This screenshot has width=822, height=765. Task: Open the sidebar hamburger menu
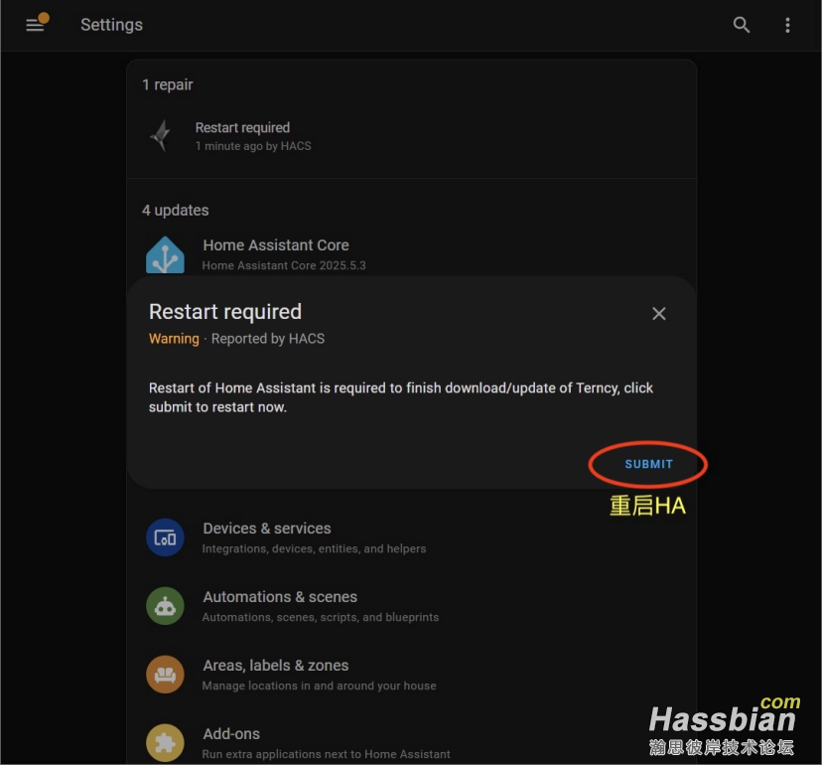tap(35, 25)
